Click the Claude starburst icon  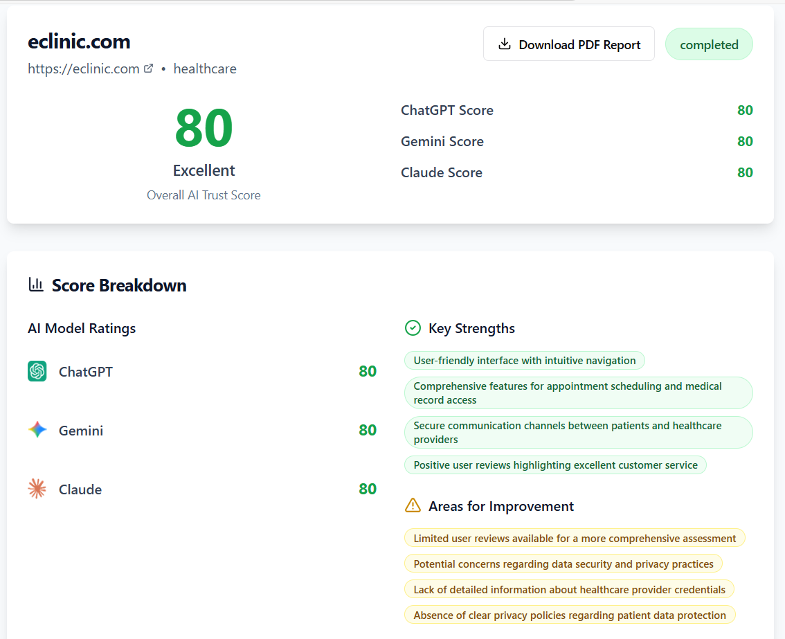[x=37, y=489]
